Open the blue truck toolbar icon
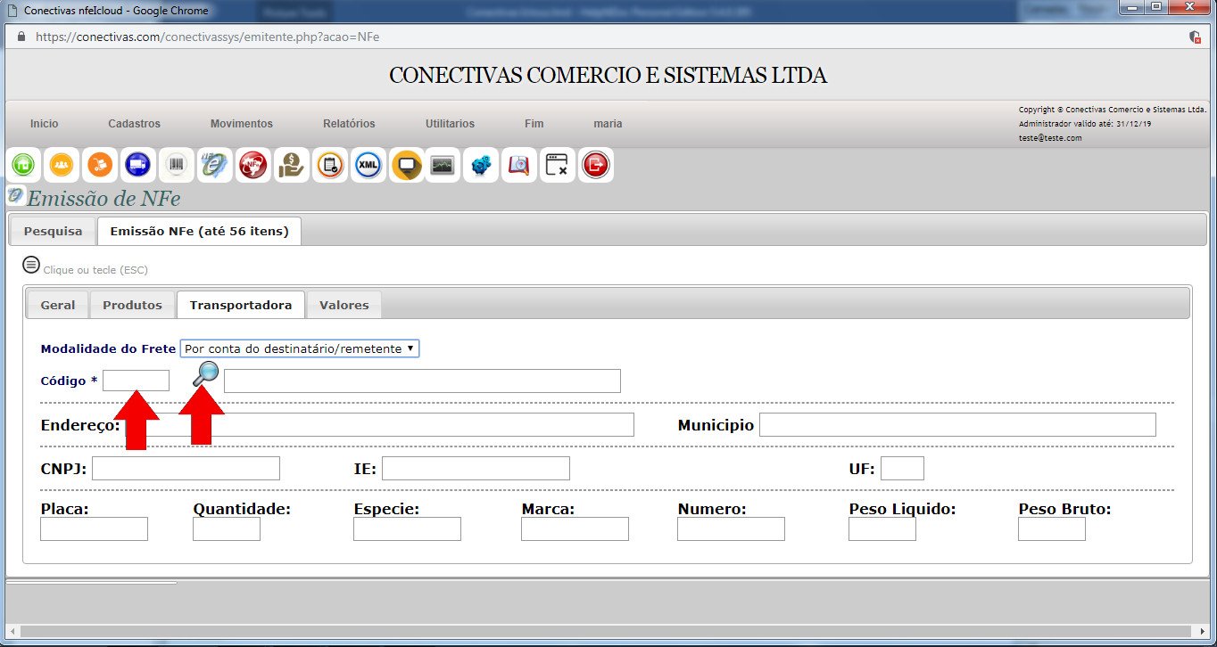The height and width of the screenshot is (647, 1217). [x=137, y=165]
